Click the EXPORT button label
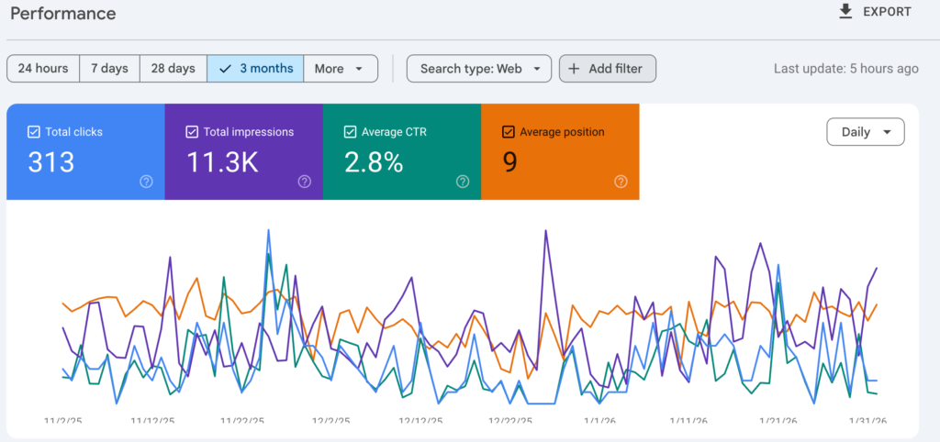 coord(887,12)
